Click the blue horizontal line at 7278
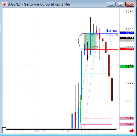The image size is (137, 136). point(101,33)
